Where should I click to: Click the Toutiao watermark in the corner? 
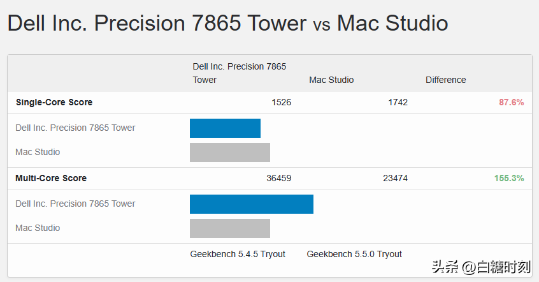point(481,267)
